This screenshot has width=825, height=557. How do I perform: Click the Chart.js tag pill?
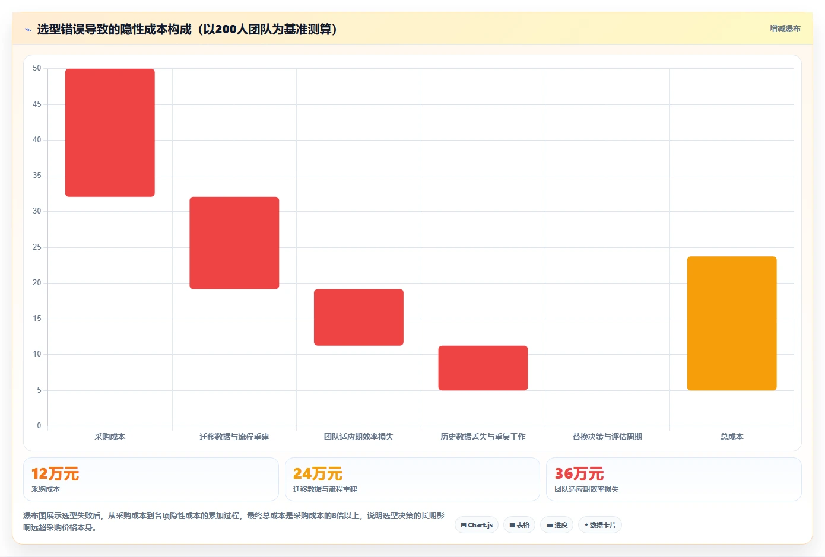pyautogui.click(x=477, y=525)
